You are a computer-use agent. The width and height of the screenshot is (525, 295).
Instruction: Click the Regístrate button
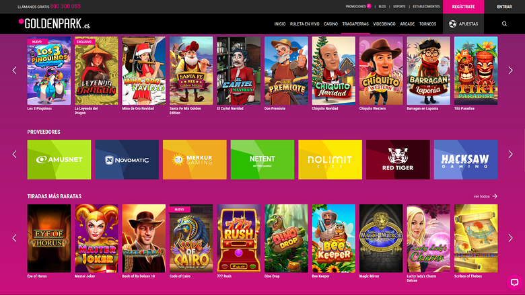(x=463, y=7)
